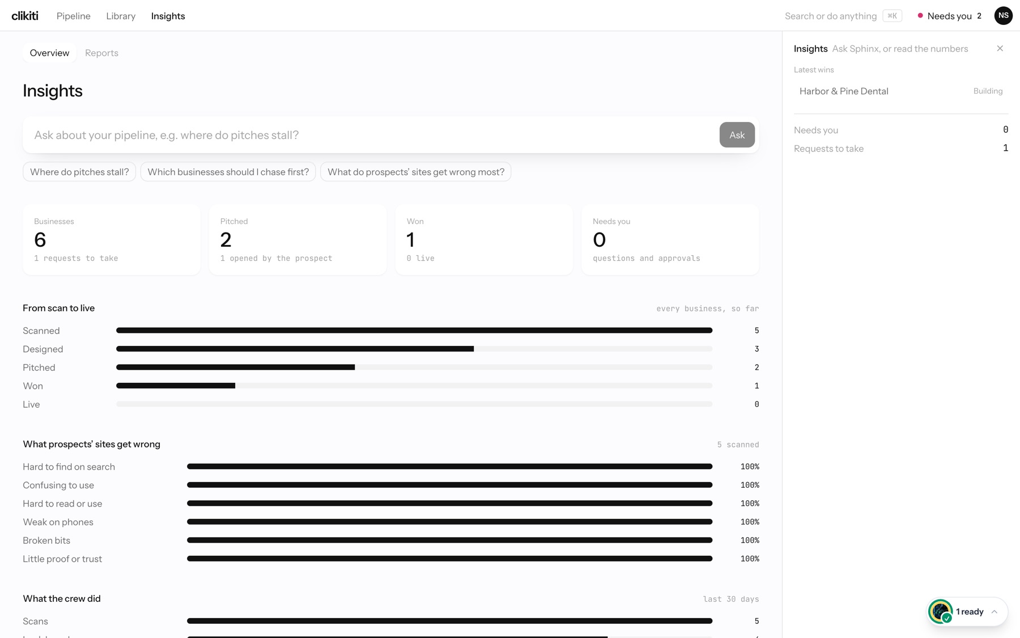This screenshot has width=1020, height=638.
Task: Close the Insights side panel
Action: pos(1000,49)
